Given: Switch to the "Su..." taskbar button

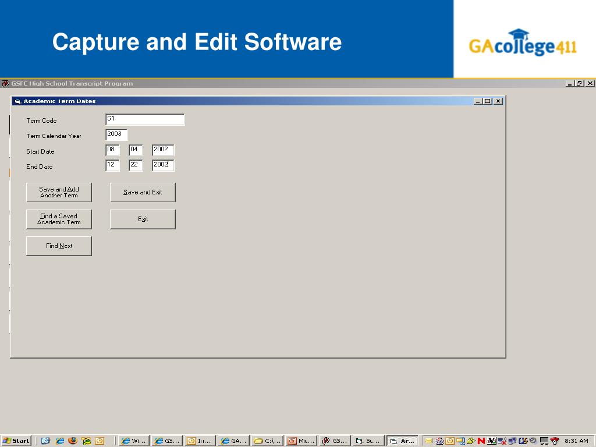Looking at the screenshot, I should [x=368, y=441].
